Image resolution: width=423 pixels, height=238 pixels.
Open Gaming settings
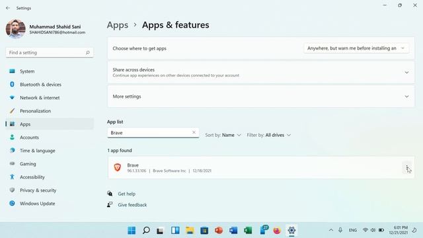50,164
